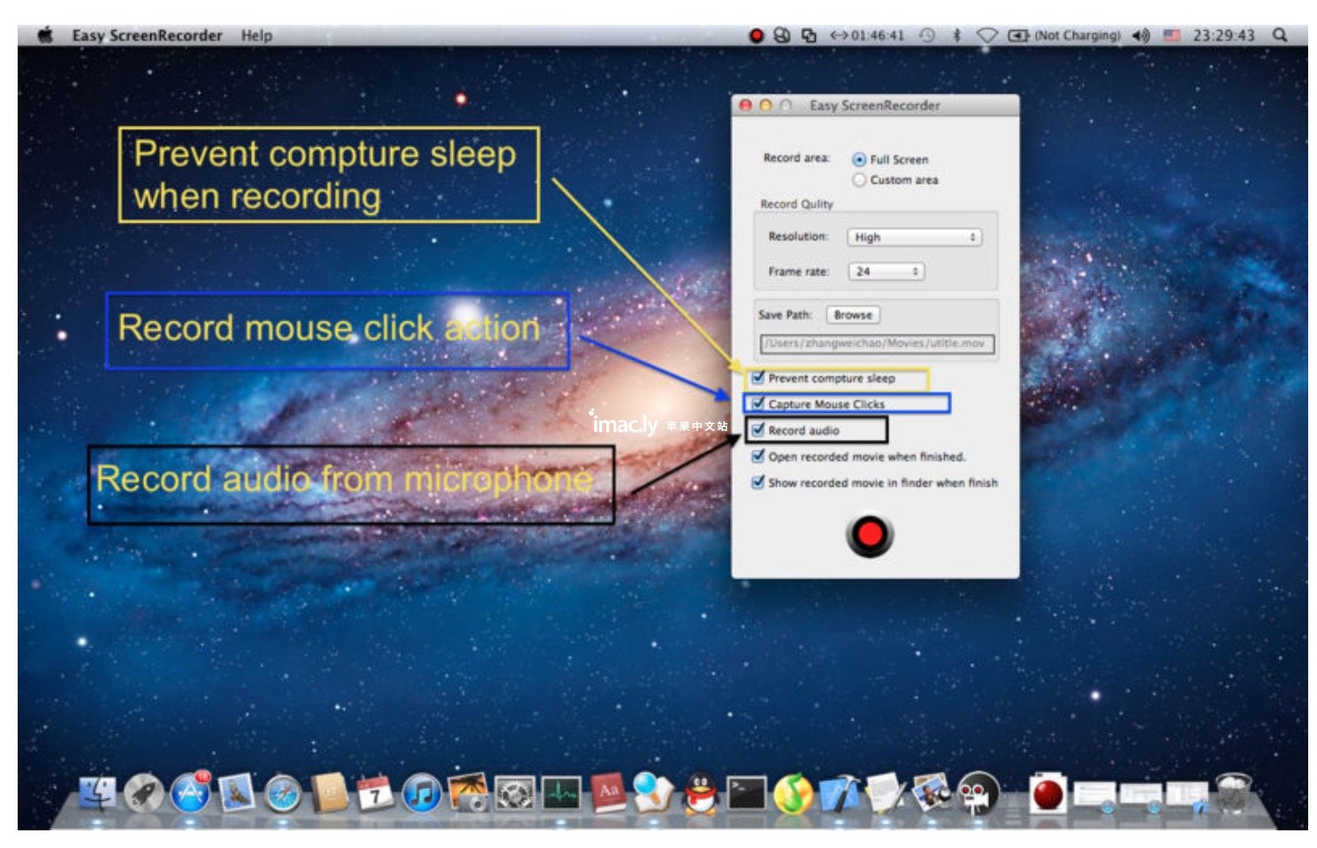Start recording with the red record button
This screenshot has width=1317, height=848.
click(x=870, y=534)
